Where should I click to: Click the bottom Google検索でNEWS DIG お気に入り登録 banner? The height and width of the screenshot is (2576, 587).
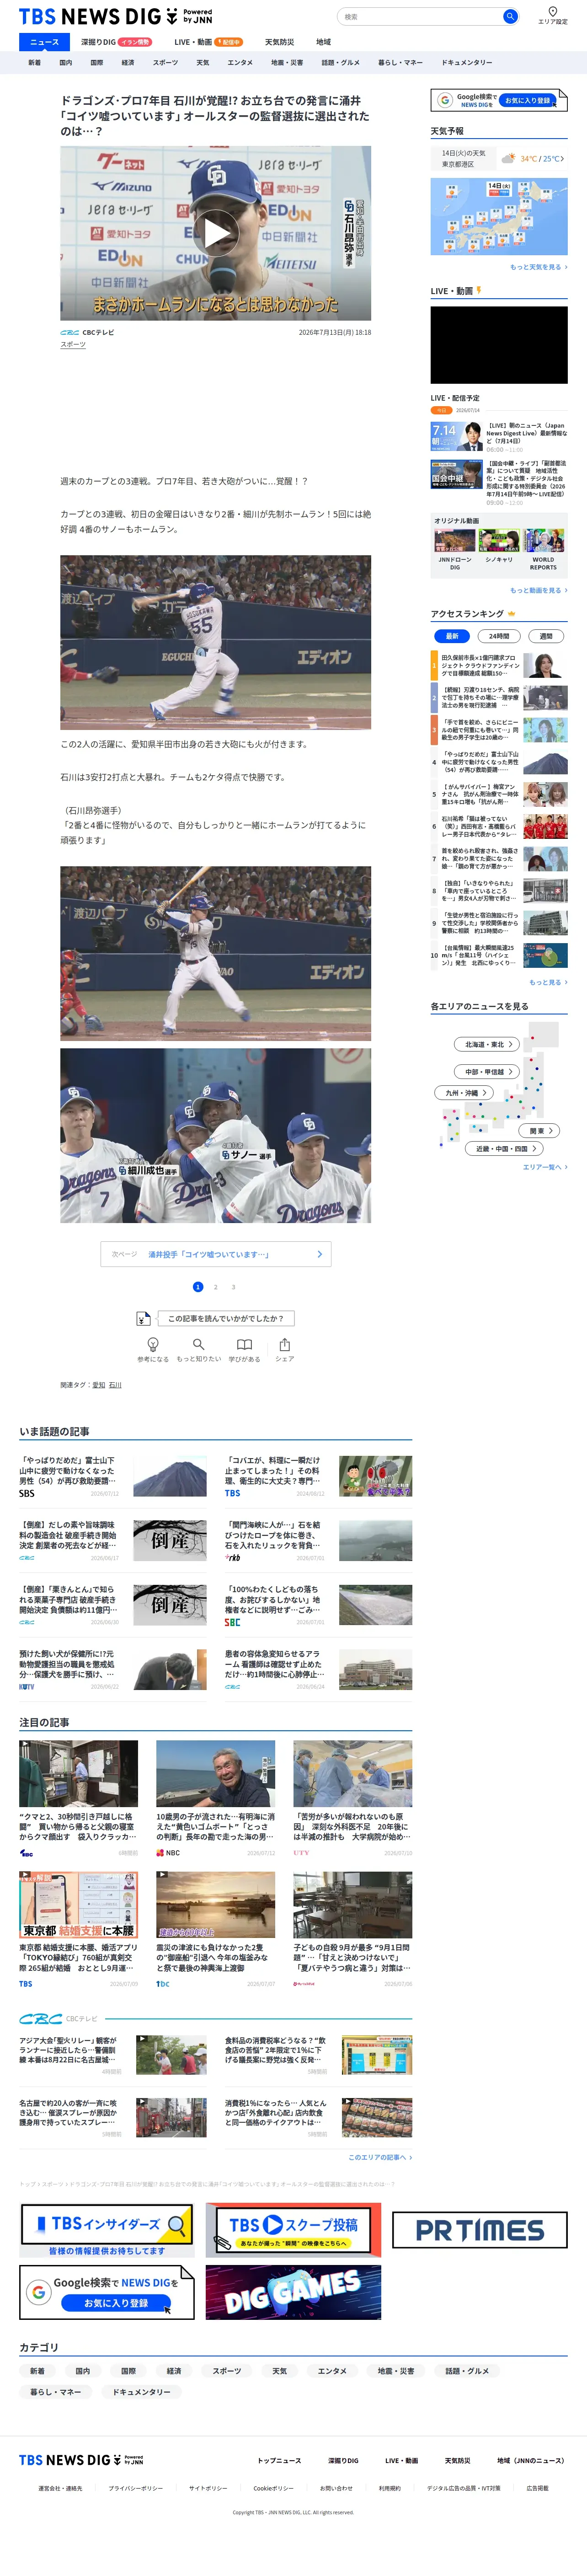point(107,2293)
